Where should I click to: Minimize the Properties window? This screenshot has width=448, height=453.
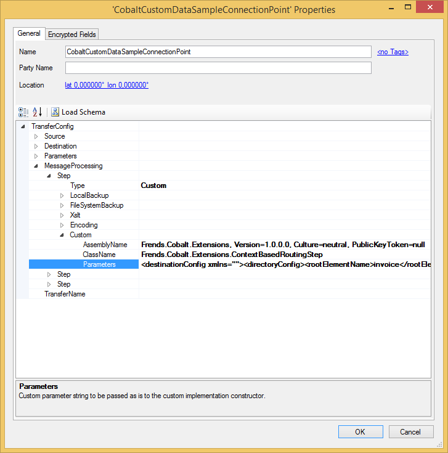tap(391, 8)
